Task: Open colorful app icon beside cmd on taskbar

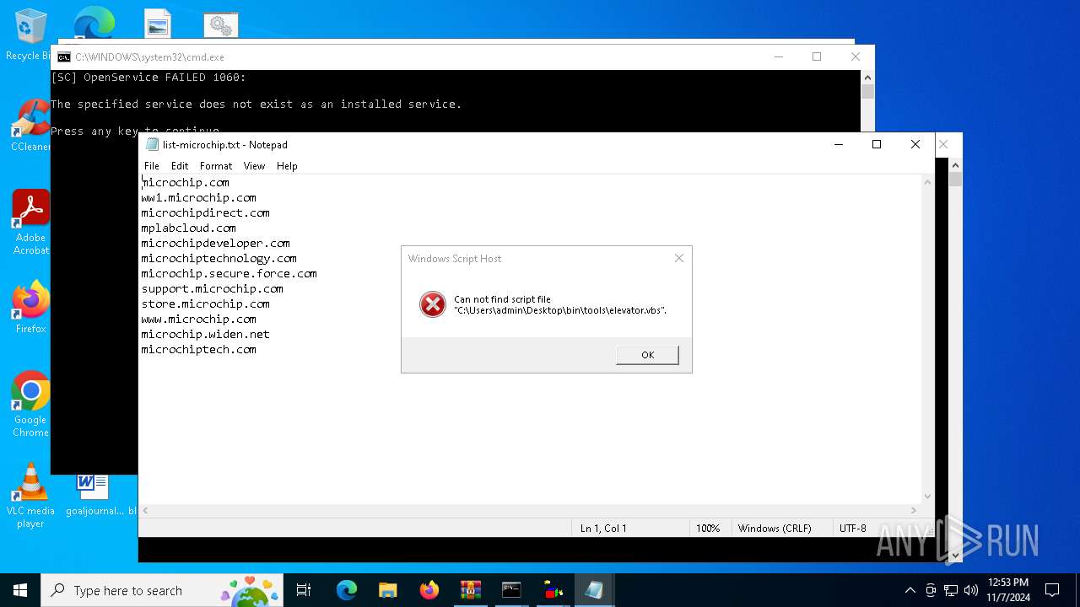Action: click(553, 590)
